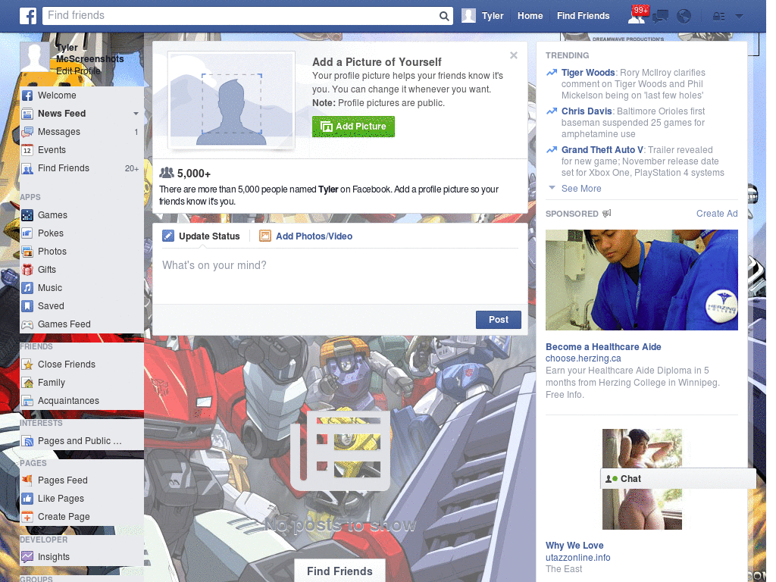Click the blue Post button
Screen dimensions: 776x582
499,320
